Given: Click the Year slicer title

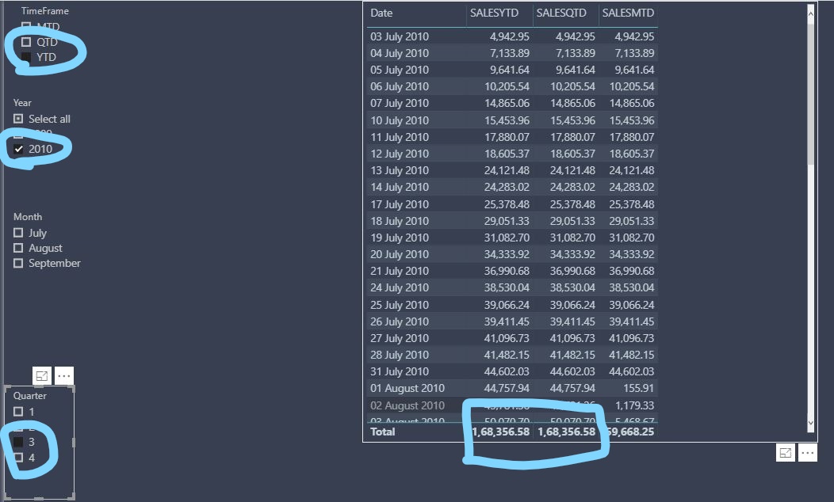Looking at the screenshot, I should (x=22, y=102).
